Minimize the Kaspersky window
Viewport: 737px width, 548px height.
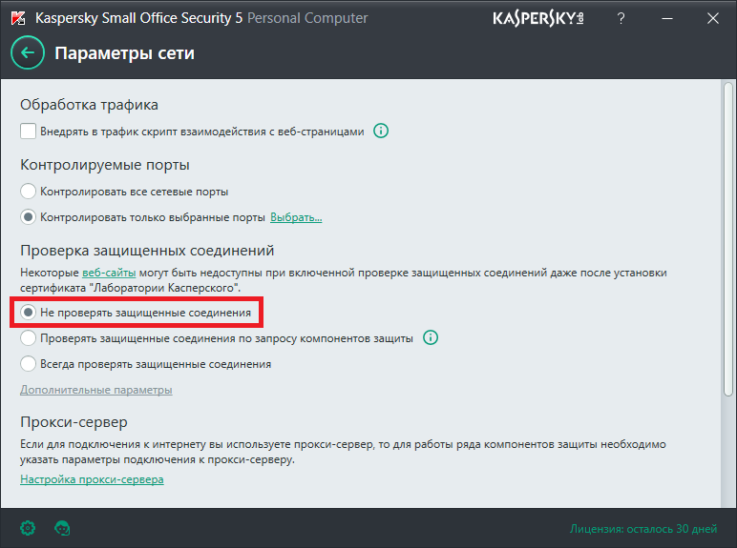[666, 18]
